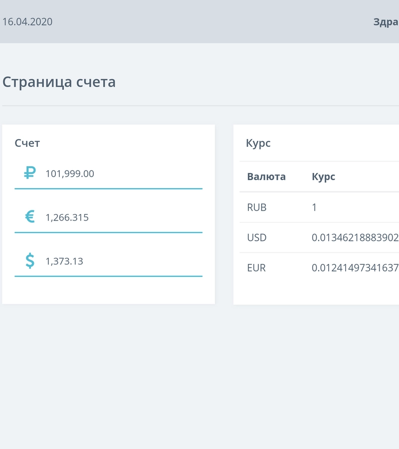
Task: Click the dollar currency icon
Action: [x=30, y=260]
